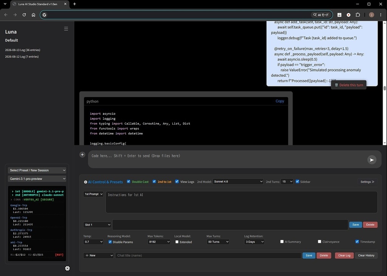
Task: Focus the Slot 1 text field
Action: pyautogui.click(x=230, y=225)
